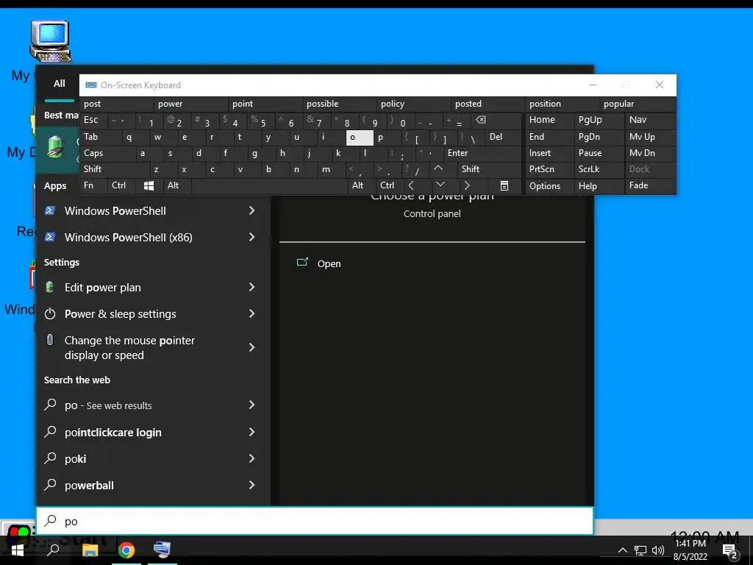The height and width of the screenshot is (565, 753).
Task: Expand Windows PowerShell (x86) arrow
Action: click(251, 237)
